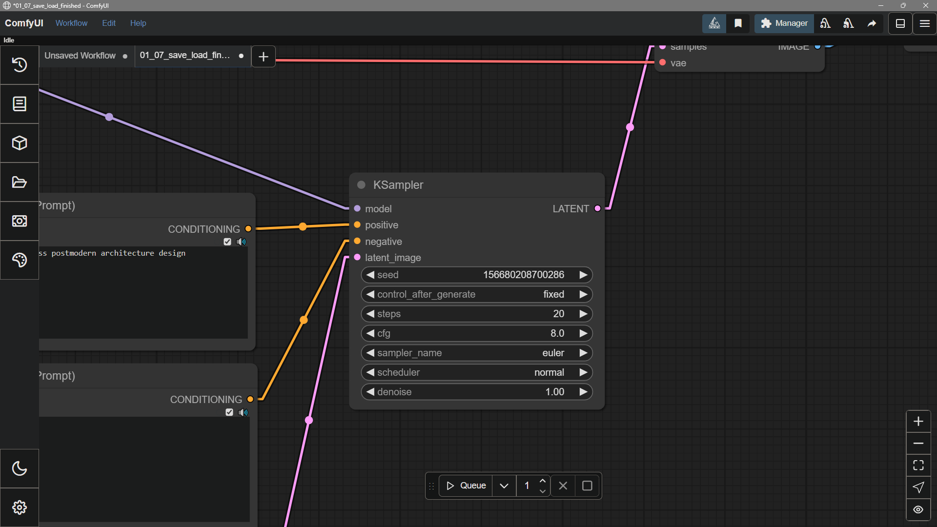Viewport: 937px width, 527px height.
Task: Share the workflow via arrow icon
Action: pos(873,23)
